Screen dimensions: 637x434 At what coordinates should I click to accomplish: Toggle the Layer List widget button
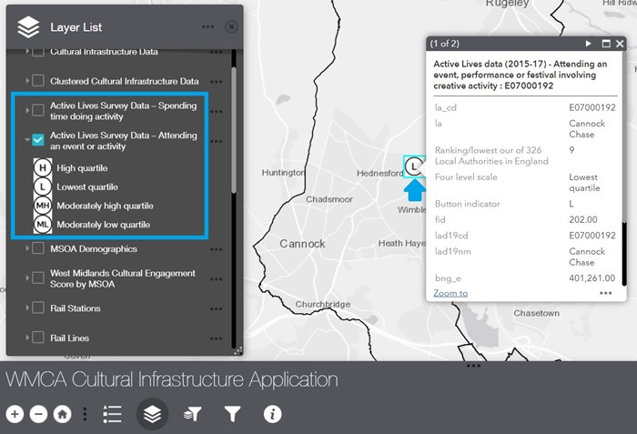[x=152, y=414]
